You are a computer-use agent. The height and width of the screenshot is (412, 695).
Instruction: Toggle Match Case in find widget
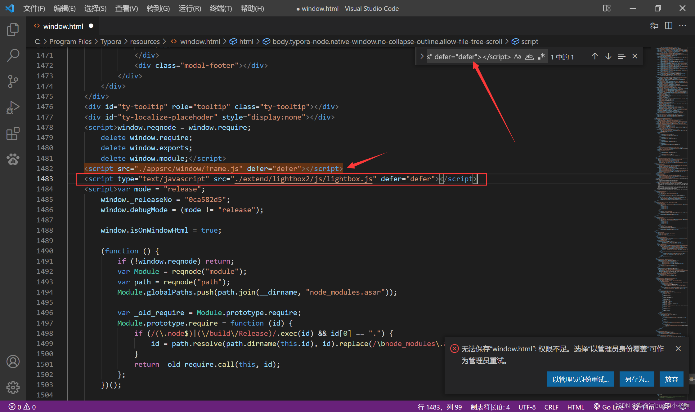(517, 57)
